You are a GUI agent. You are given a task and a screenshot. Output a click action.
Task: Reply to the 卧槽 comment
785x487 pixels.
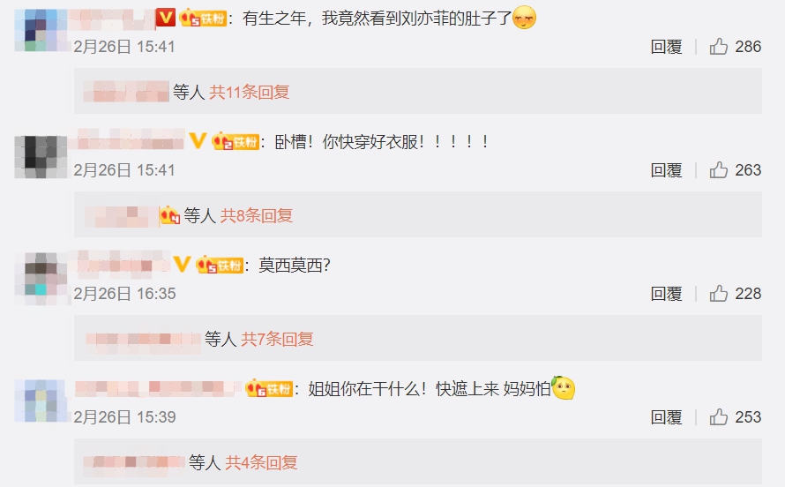pyautogui.click(x=666, y=170)
